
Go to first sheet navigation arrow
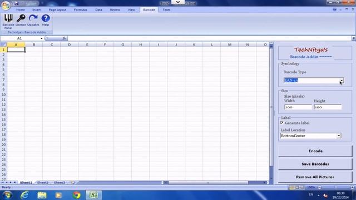[x=2, y=183]
